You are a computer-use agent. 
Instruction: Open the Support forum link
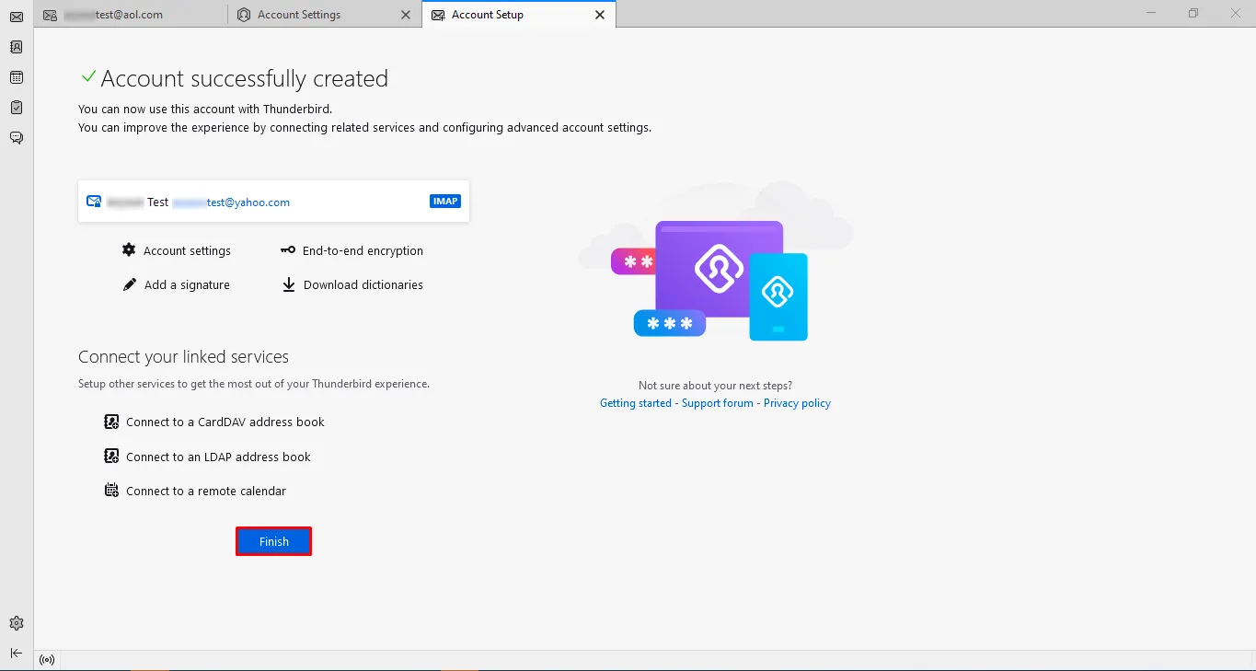[717, 403]
